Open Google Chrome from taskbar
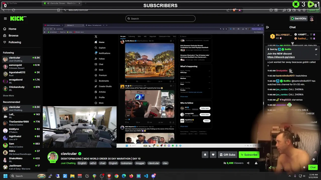 (x=116, y=176)
